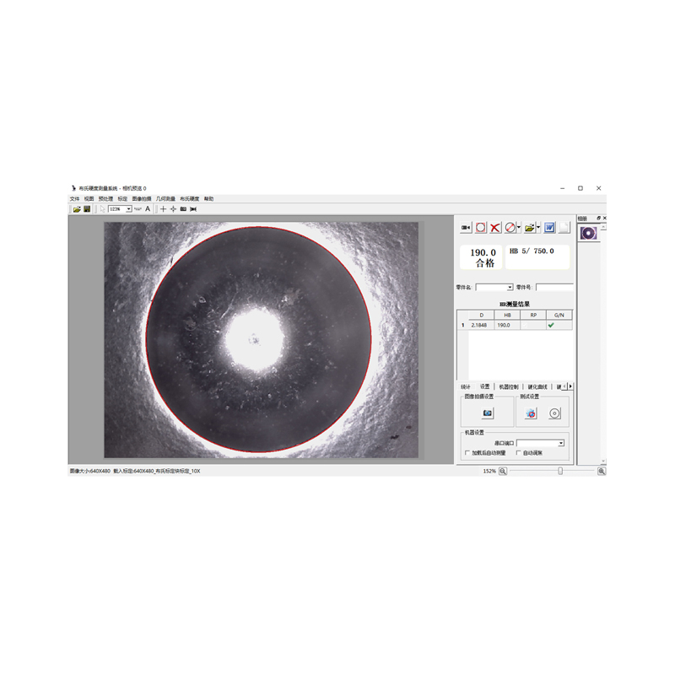Image resolution: width=675 pixels, height=675 pixels.
Task: Open the 视图 menu
Action: coord(89,199)
